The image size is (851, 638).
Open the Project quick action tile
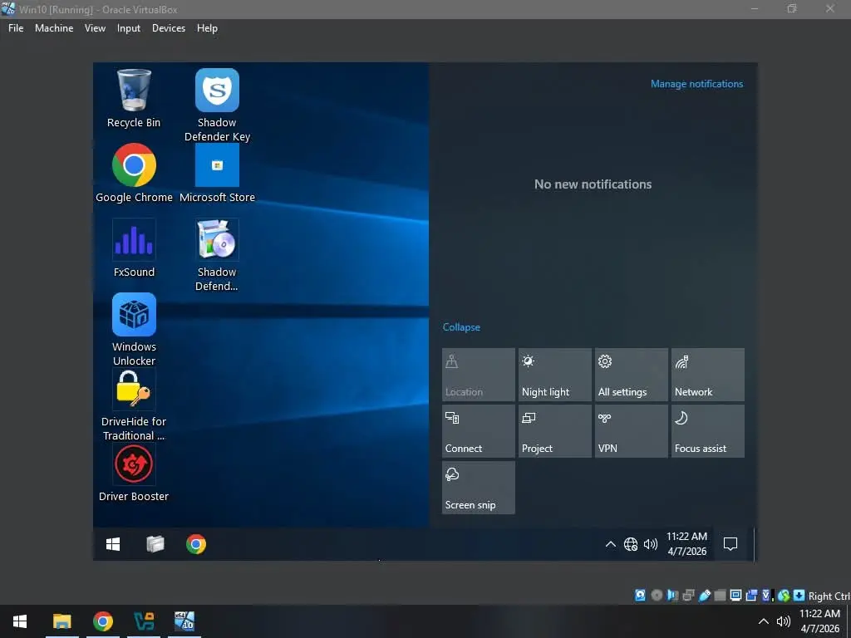(554, 431)
